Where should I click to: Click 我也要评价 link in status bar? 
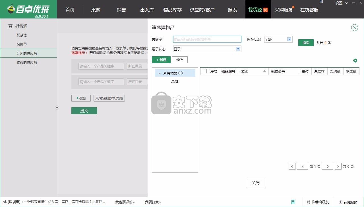[125, 202]
